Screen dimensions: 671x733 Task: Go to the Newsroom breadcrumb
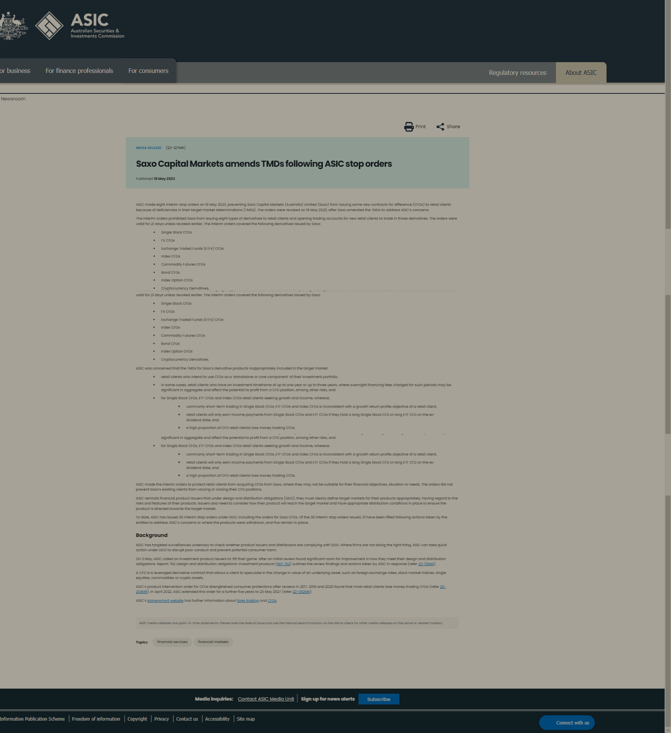click(13, 99)
